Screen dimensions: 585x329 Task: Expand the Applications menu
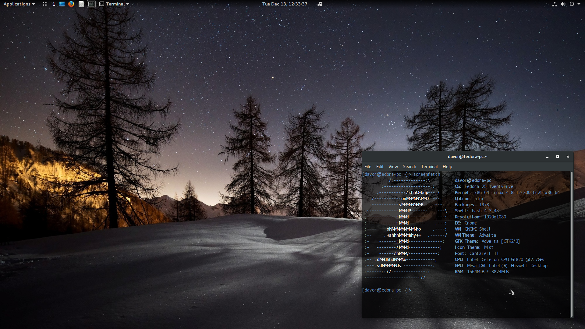tap(19, 4)
